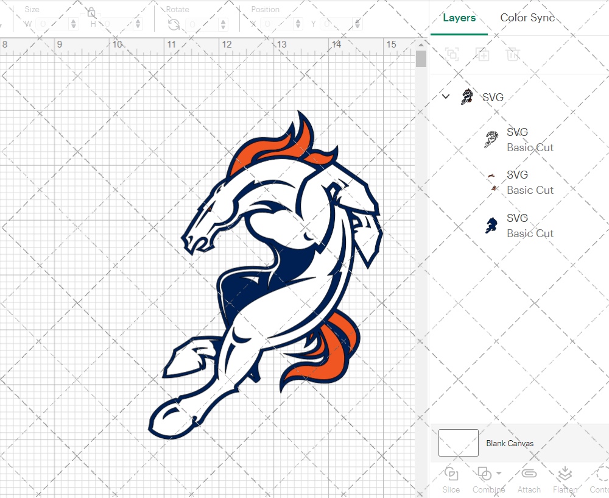This screenshot has height=498, width=609.
Task: Click the Broncos horse design on canvas
Action: pyautogui.click(x=266, y=276)
